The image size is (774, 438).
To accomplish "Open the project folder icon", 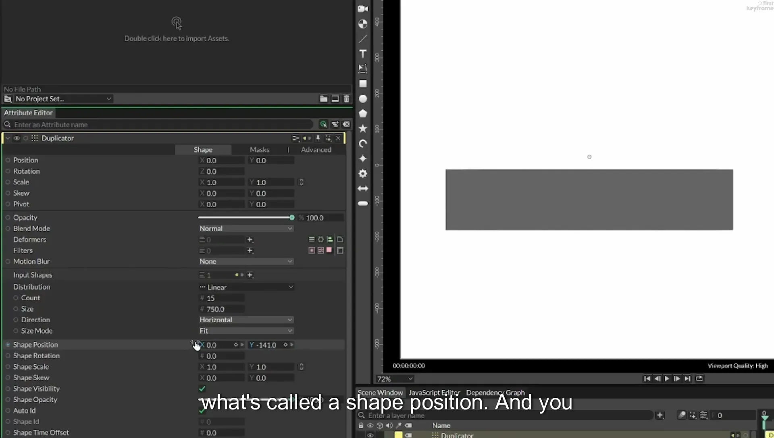I will click(x=323, y=99).
